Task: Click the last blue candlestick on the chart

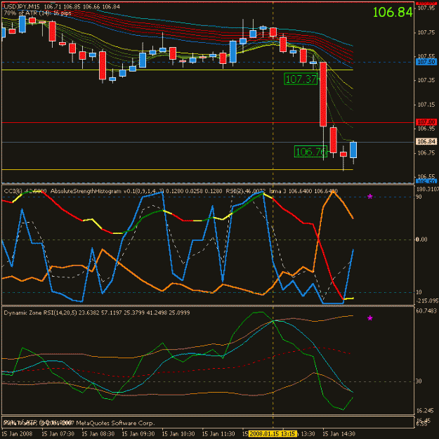Action: click(353, 150)
